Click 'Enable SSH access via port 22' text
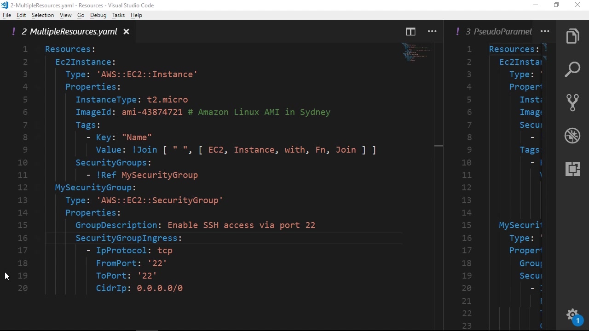 tap(242, 225)
